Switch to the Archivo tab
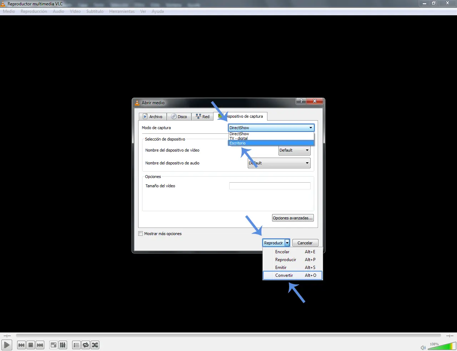 tap(152, 117)
